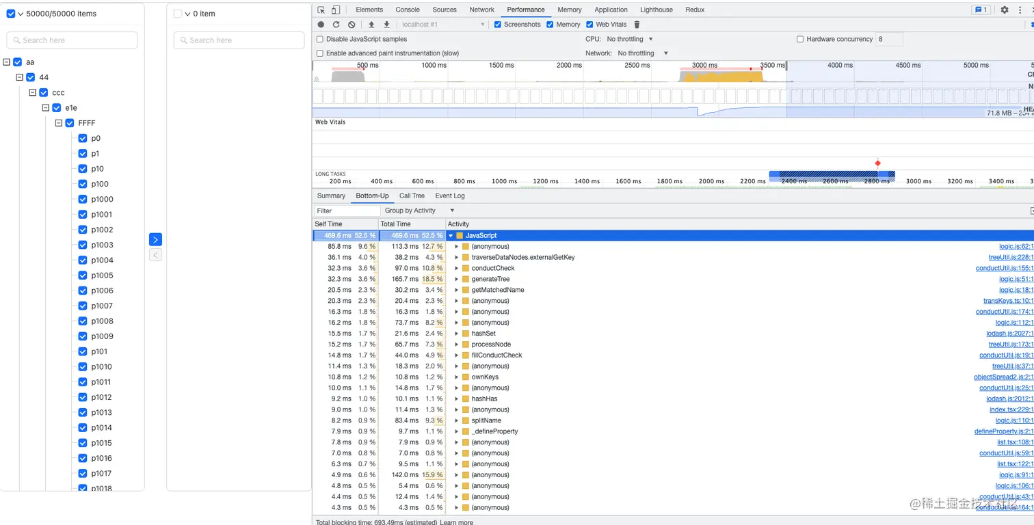The height and width of the screenshot is (525, 1034).
Task: Uncheck the select-all 50000/50000 items checkbox
Action: point(11,14)
